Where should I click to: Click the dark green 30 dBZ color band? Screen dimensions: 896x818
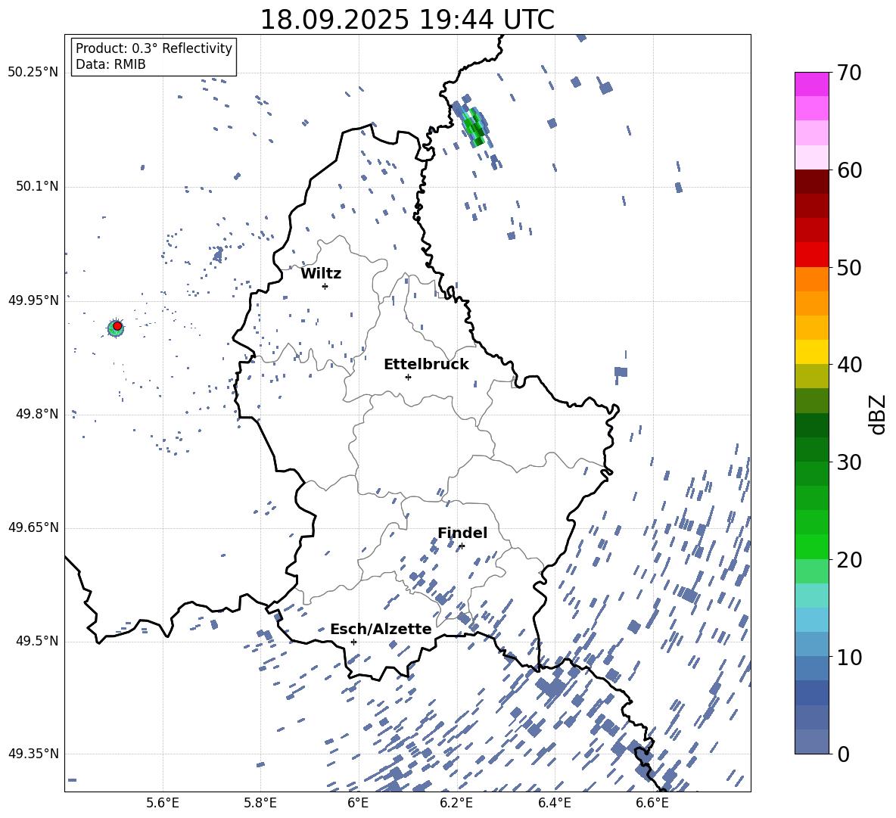[x=811, y=449]
